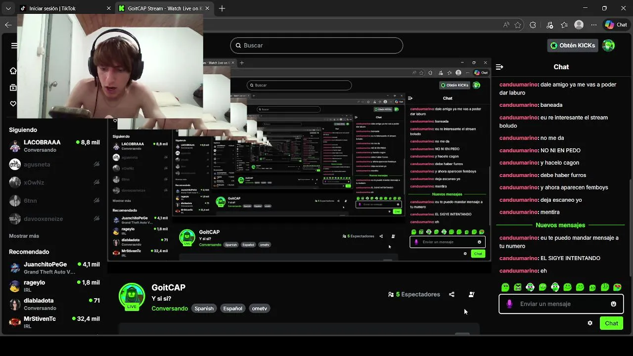This screenshot has height=356, width=633.
Task: Select the Spanish tag
Action: (204, 309)
